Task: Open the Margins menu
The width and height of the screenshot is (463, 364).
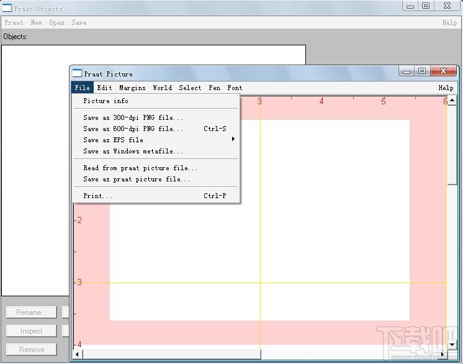Action: pyautogui.click(x=132, y=88)
